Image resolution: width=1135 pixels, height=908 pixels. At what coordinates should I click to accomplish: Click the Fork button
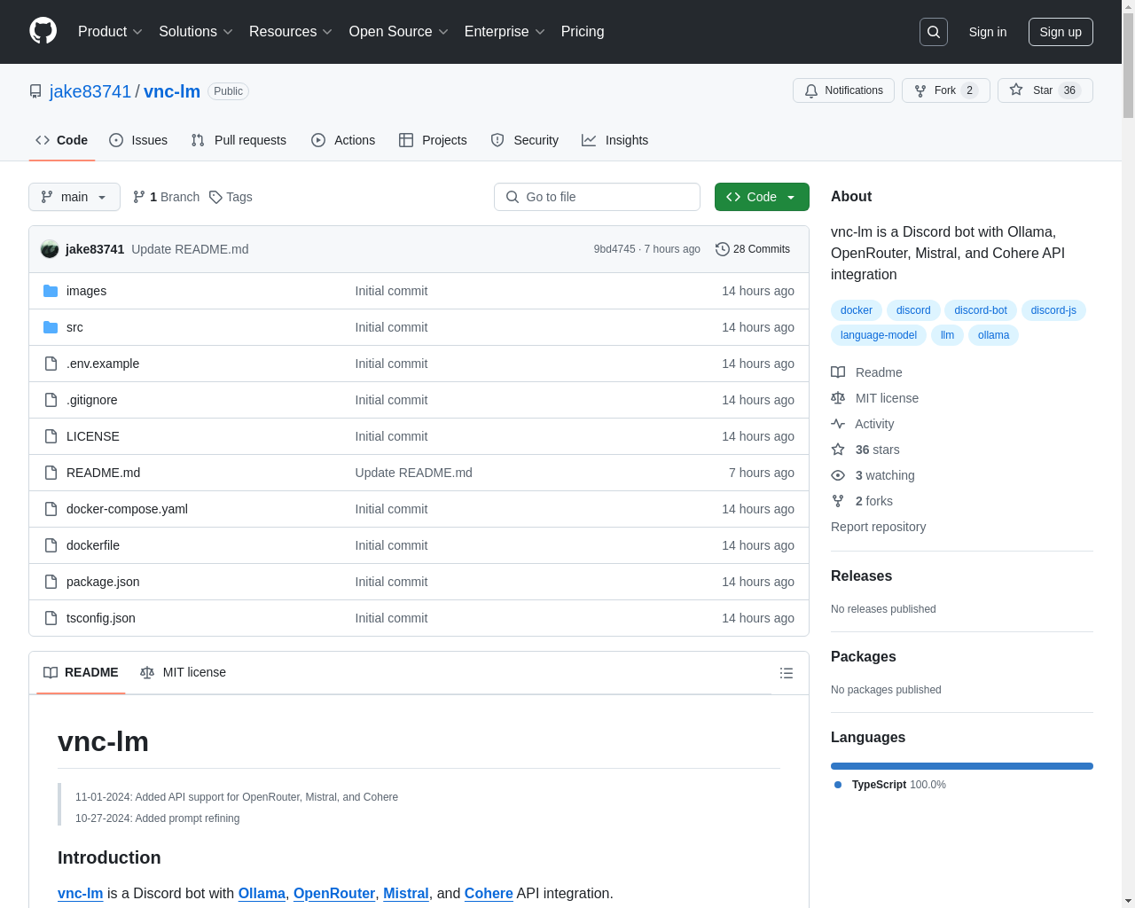tap(946, 90)
